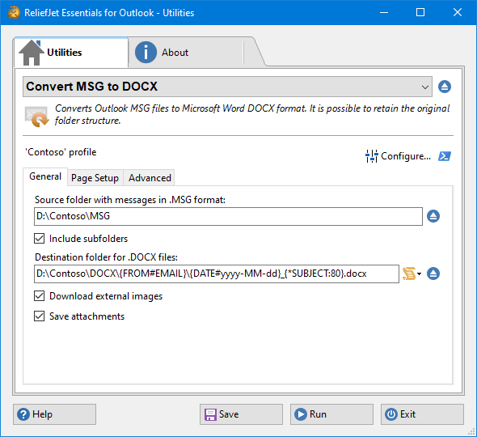Open the About tab

click(x=186, y=53)
